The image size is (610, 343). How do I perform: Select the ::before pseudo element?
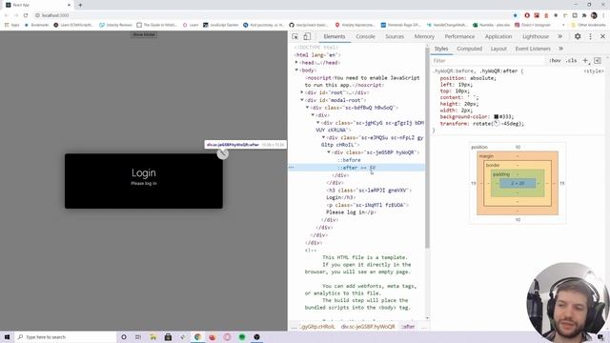[x=349, y=160]
